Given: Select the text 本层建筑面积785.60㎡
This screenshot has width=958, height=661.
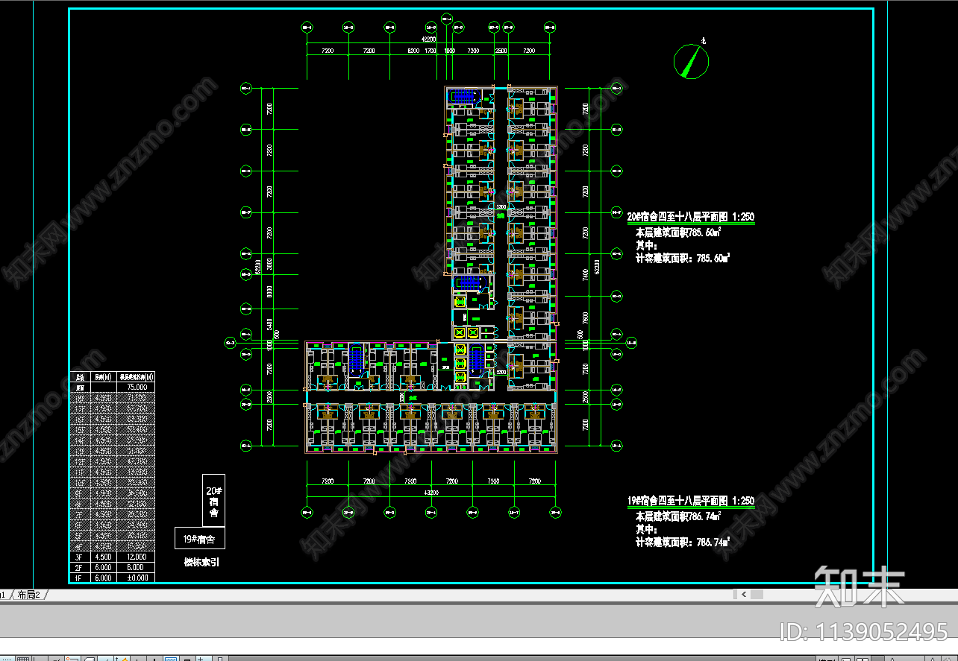Looking at the screenshot, I should click(678, 232).
